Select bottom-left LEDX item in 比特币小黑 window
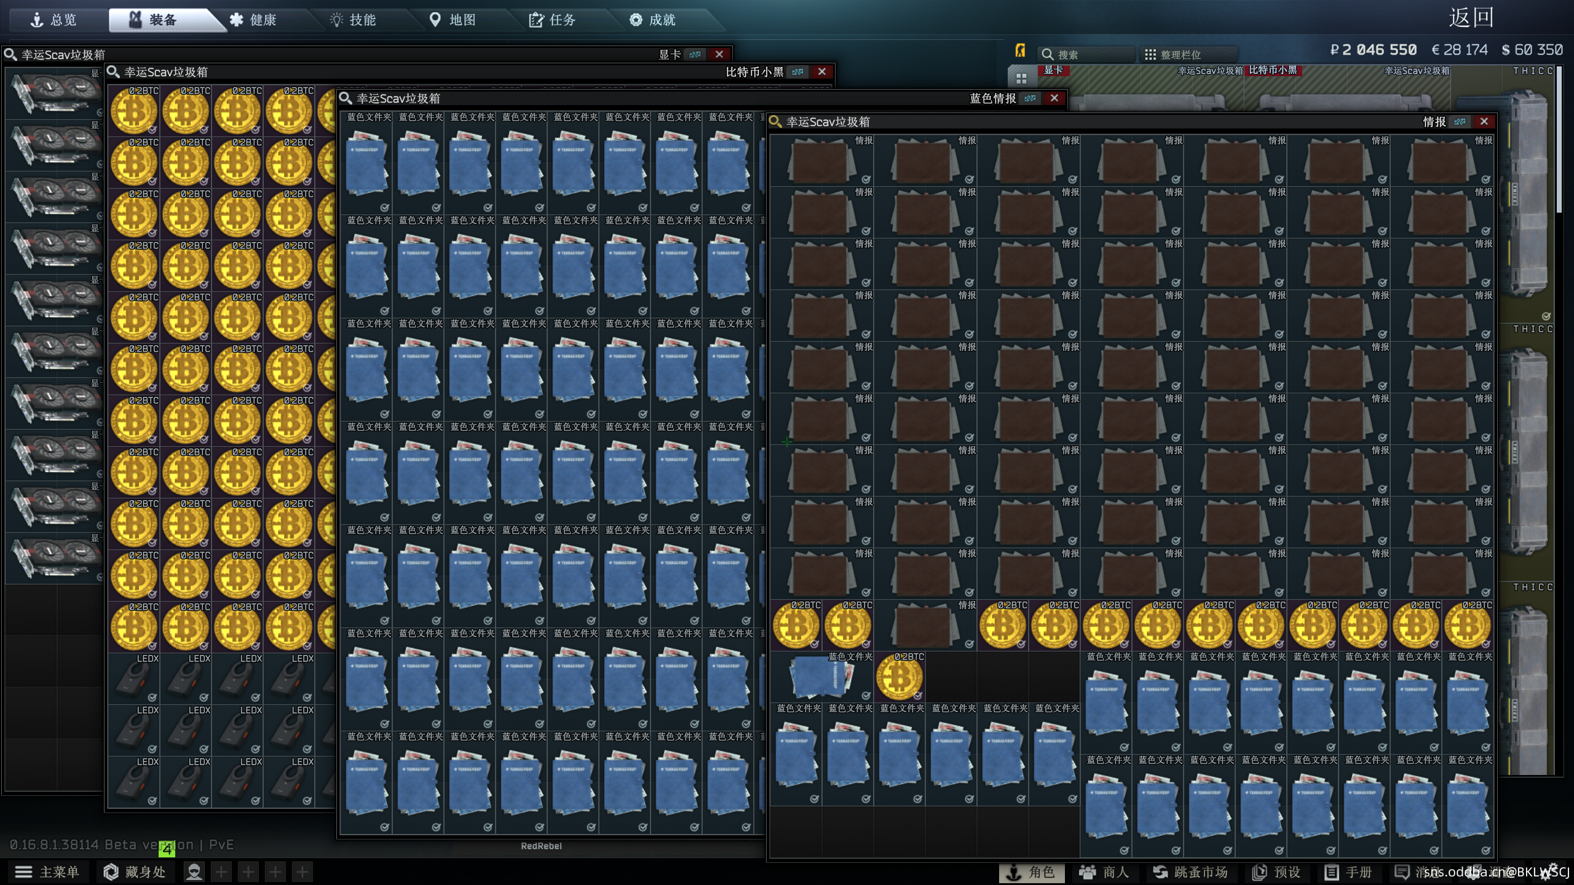This screenshot has height=885, width=1574. (134, 782)
